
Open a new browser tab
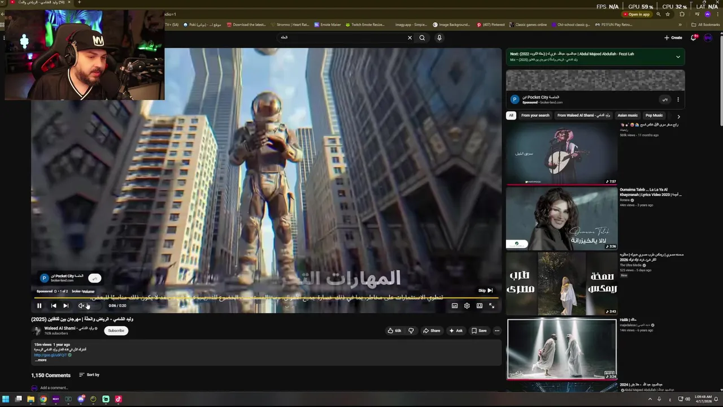coord(79,2)
